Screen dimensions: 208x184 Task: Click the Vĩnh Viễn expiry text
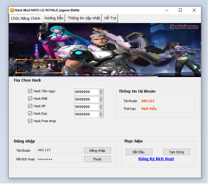[149, 109]
